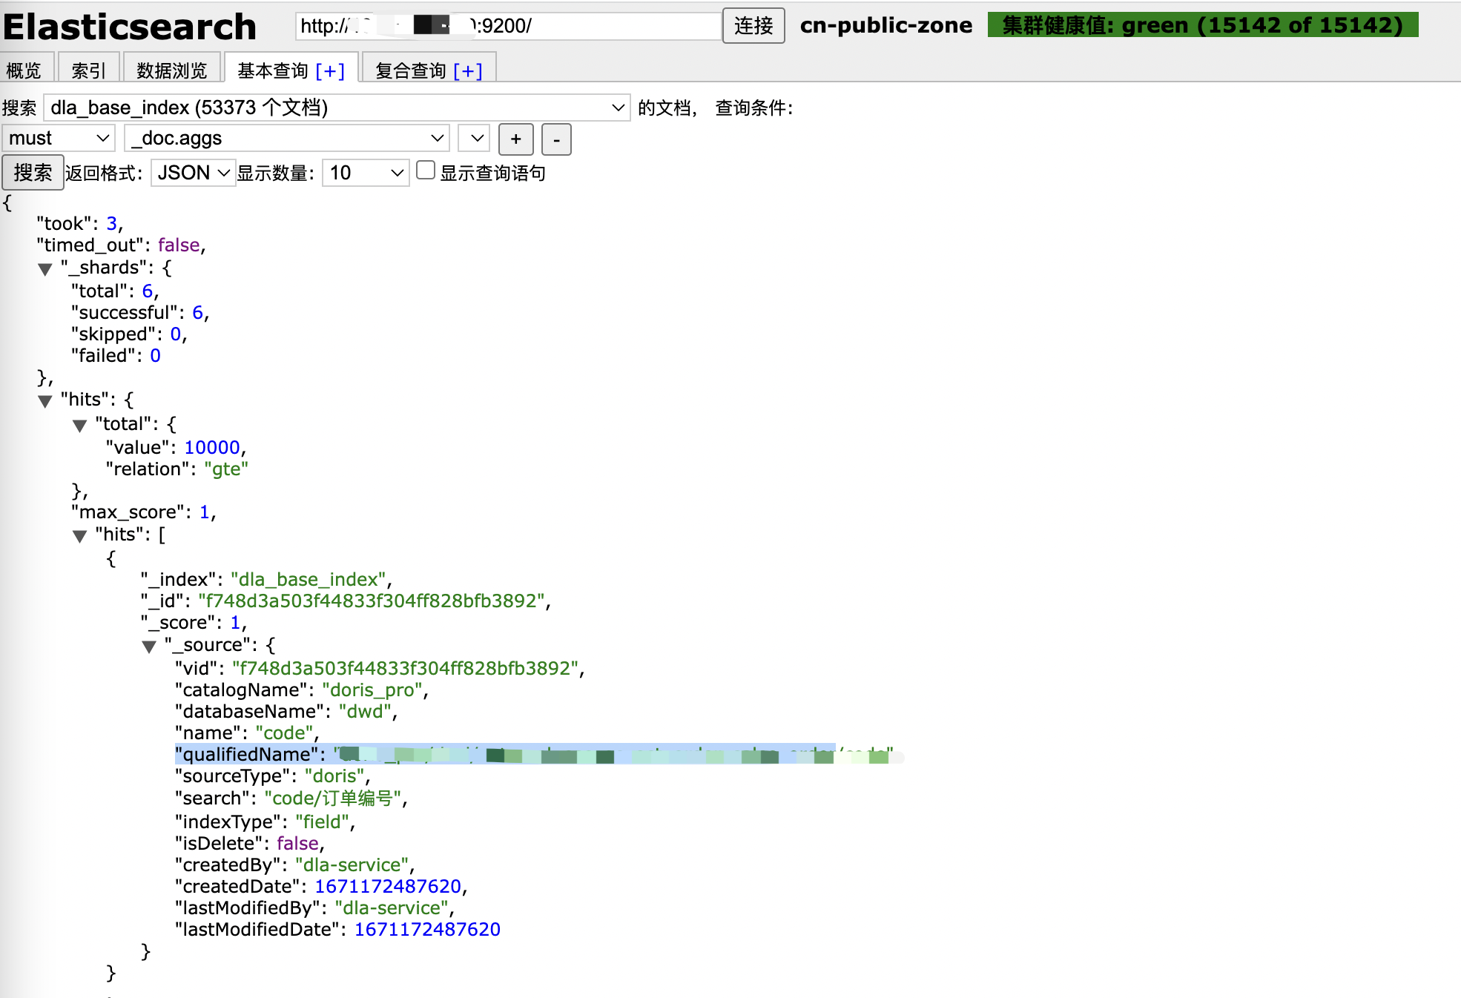Collapse the _source object triangle

pyautogui.click(x=149, y=647)
